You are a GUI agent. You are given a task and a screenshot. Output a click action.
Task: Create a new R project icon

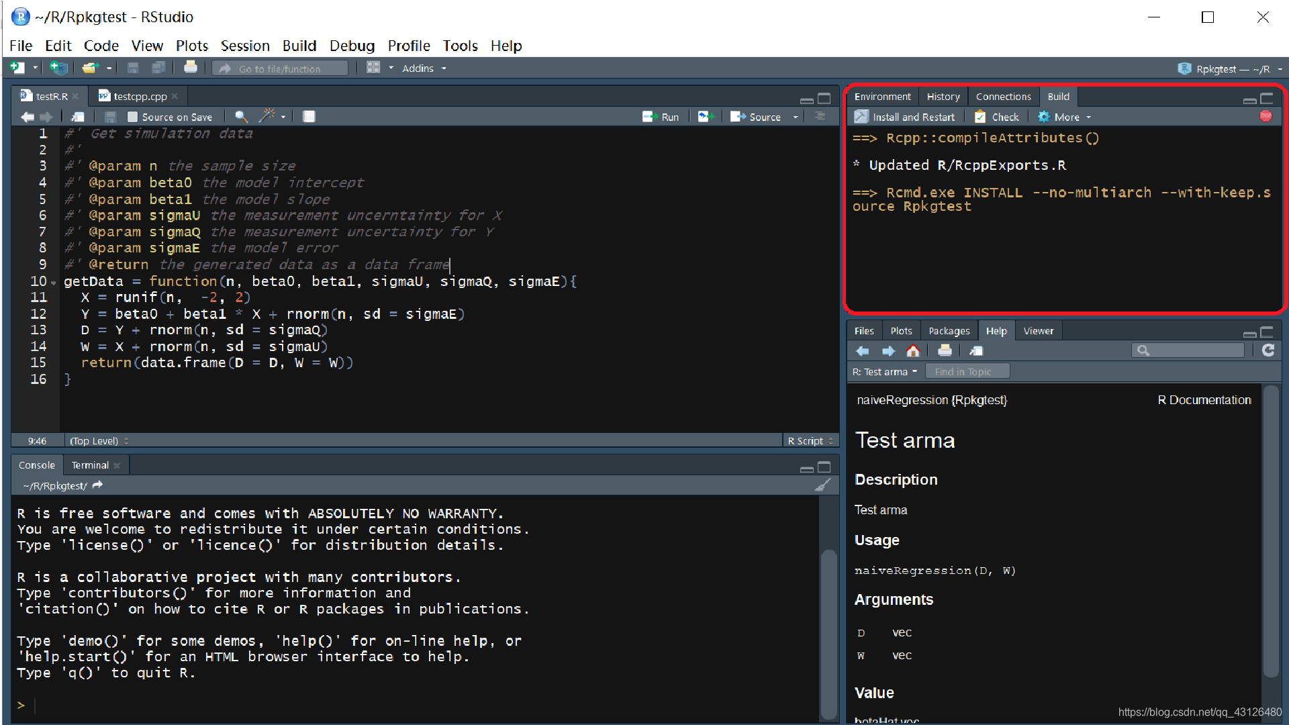coord(59,68)
